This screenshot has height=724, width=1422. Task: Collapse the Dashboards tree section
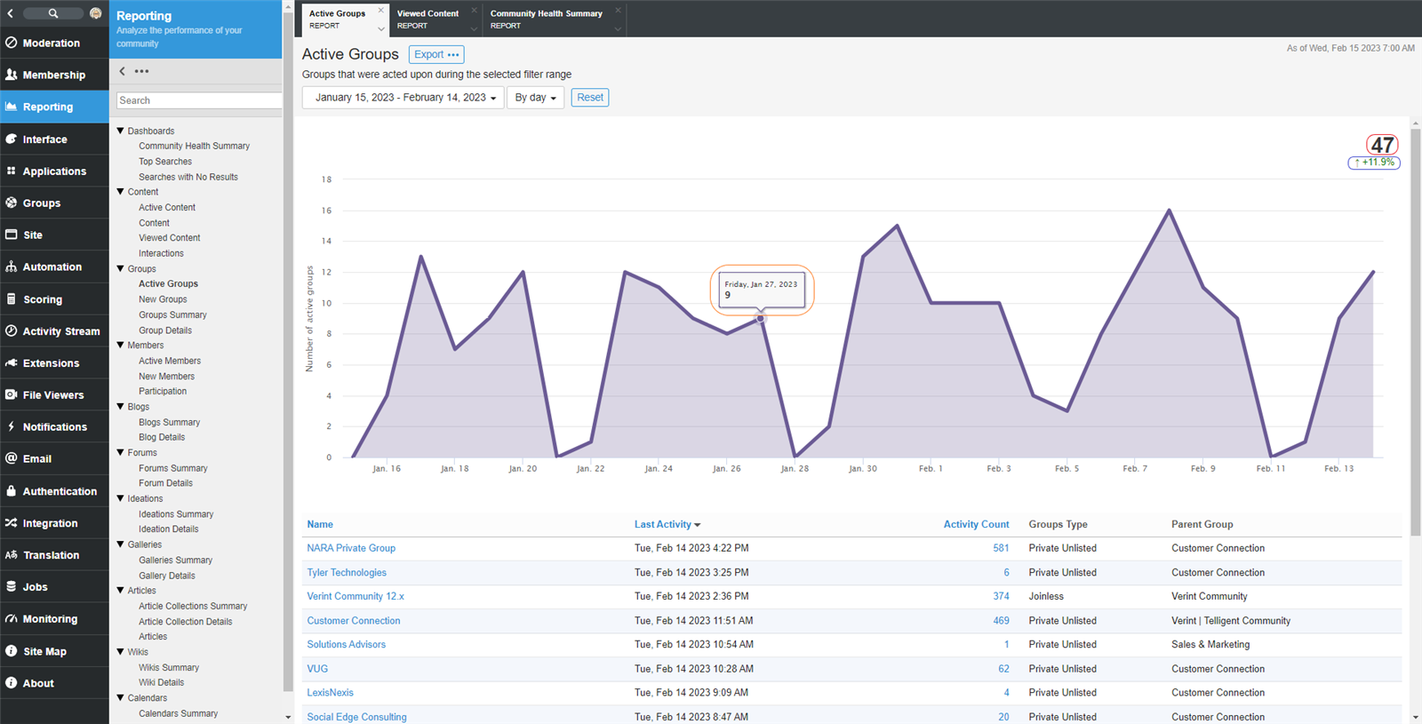coord(120,131)
